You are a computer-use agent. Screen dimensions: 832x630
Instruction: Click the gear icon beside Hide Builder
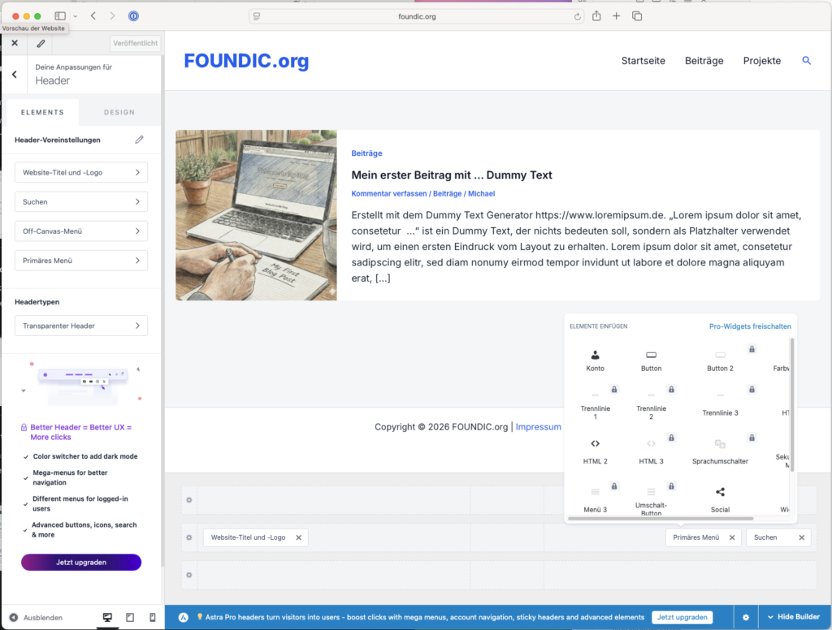pos(745,618)
